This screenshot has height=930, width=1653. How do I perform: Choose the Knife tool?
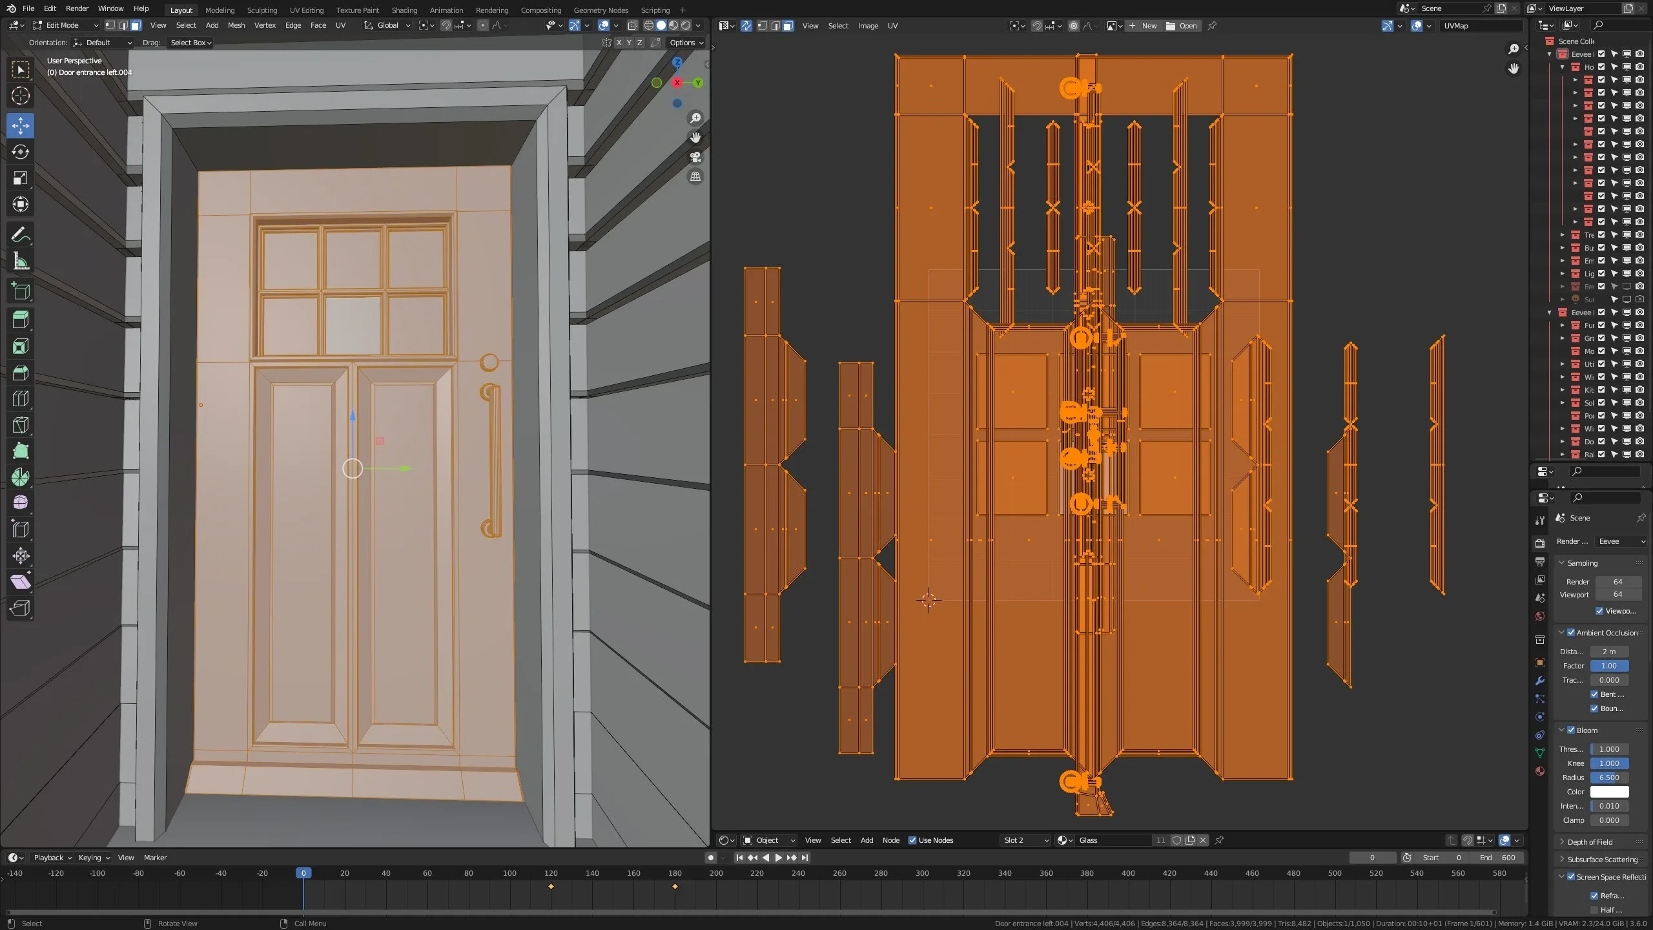(x=20, y=425)
